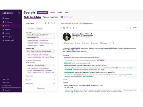The height and width of the screenshot is (107, 143).
Task: Click the fourth icon in results toolbar
Action: pos(70,28)
